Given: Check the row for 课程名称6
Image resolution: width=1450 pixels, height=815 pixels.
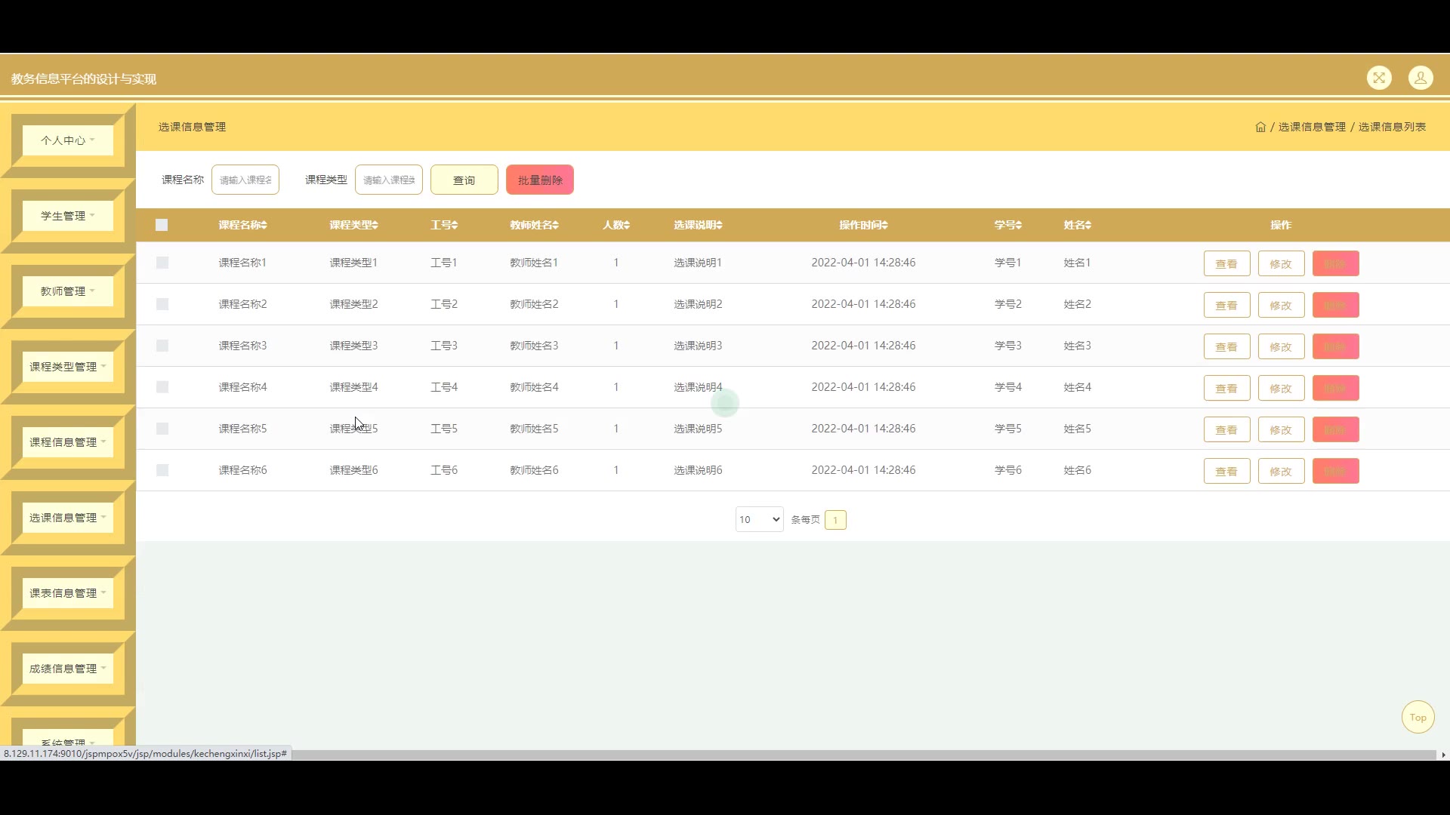Looking at the screenshot, I should [x=162, y=470].
